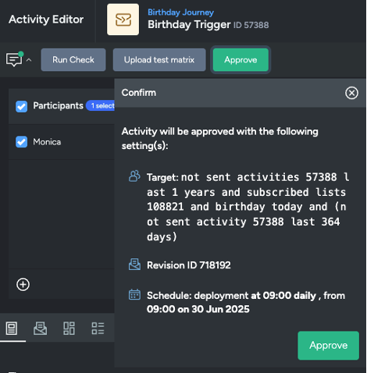Image resolution: width=367 pixels, height=373 pixels.
Task: Open the comments speech bubble icon
Action: (x=14, y=59)
